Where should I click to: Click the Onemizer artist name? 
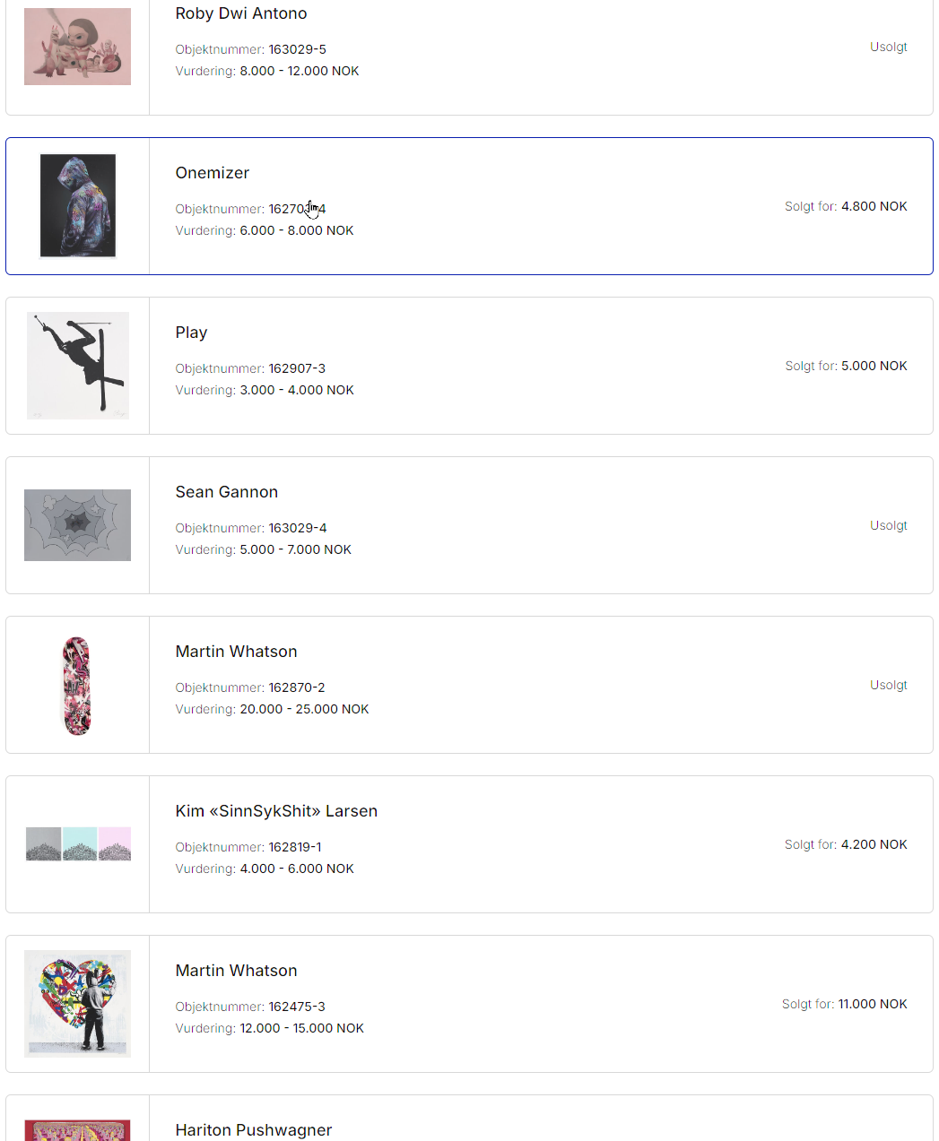pyautogui.click(x=213, y=173)
